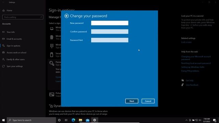The height and width of the screenshot is (123, 219).
Task: Open Your info in Accounts
Action: [x=11, y=32]
